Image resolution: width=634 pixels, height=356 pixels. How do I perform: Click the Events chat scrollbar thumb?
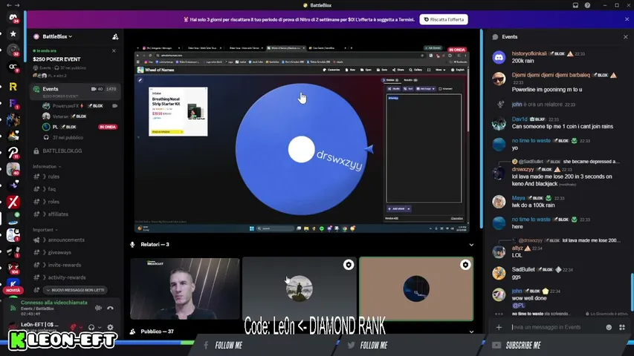pyautogui.click(x=631, y=293)
